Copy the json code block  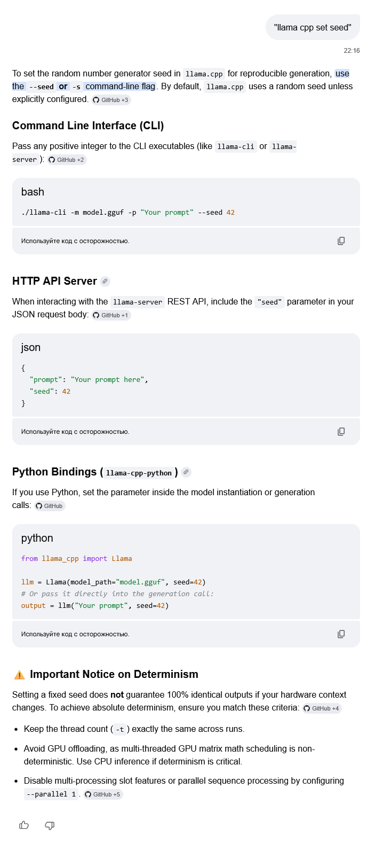tap(341, 432)
